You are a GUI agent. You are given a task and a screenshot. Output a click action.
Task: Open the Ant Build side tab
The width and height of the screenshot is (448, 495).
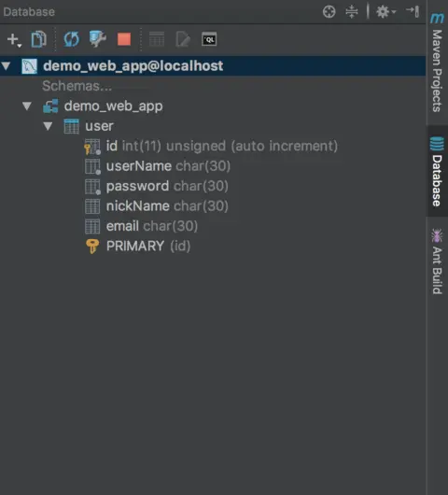point(437,262)
